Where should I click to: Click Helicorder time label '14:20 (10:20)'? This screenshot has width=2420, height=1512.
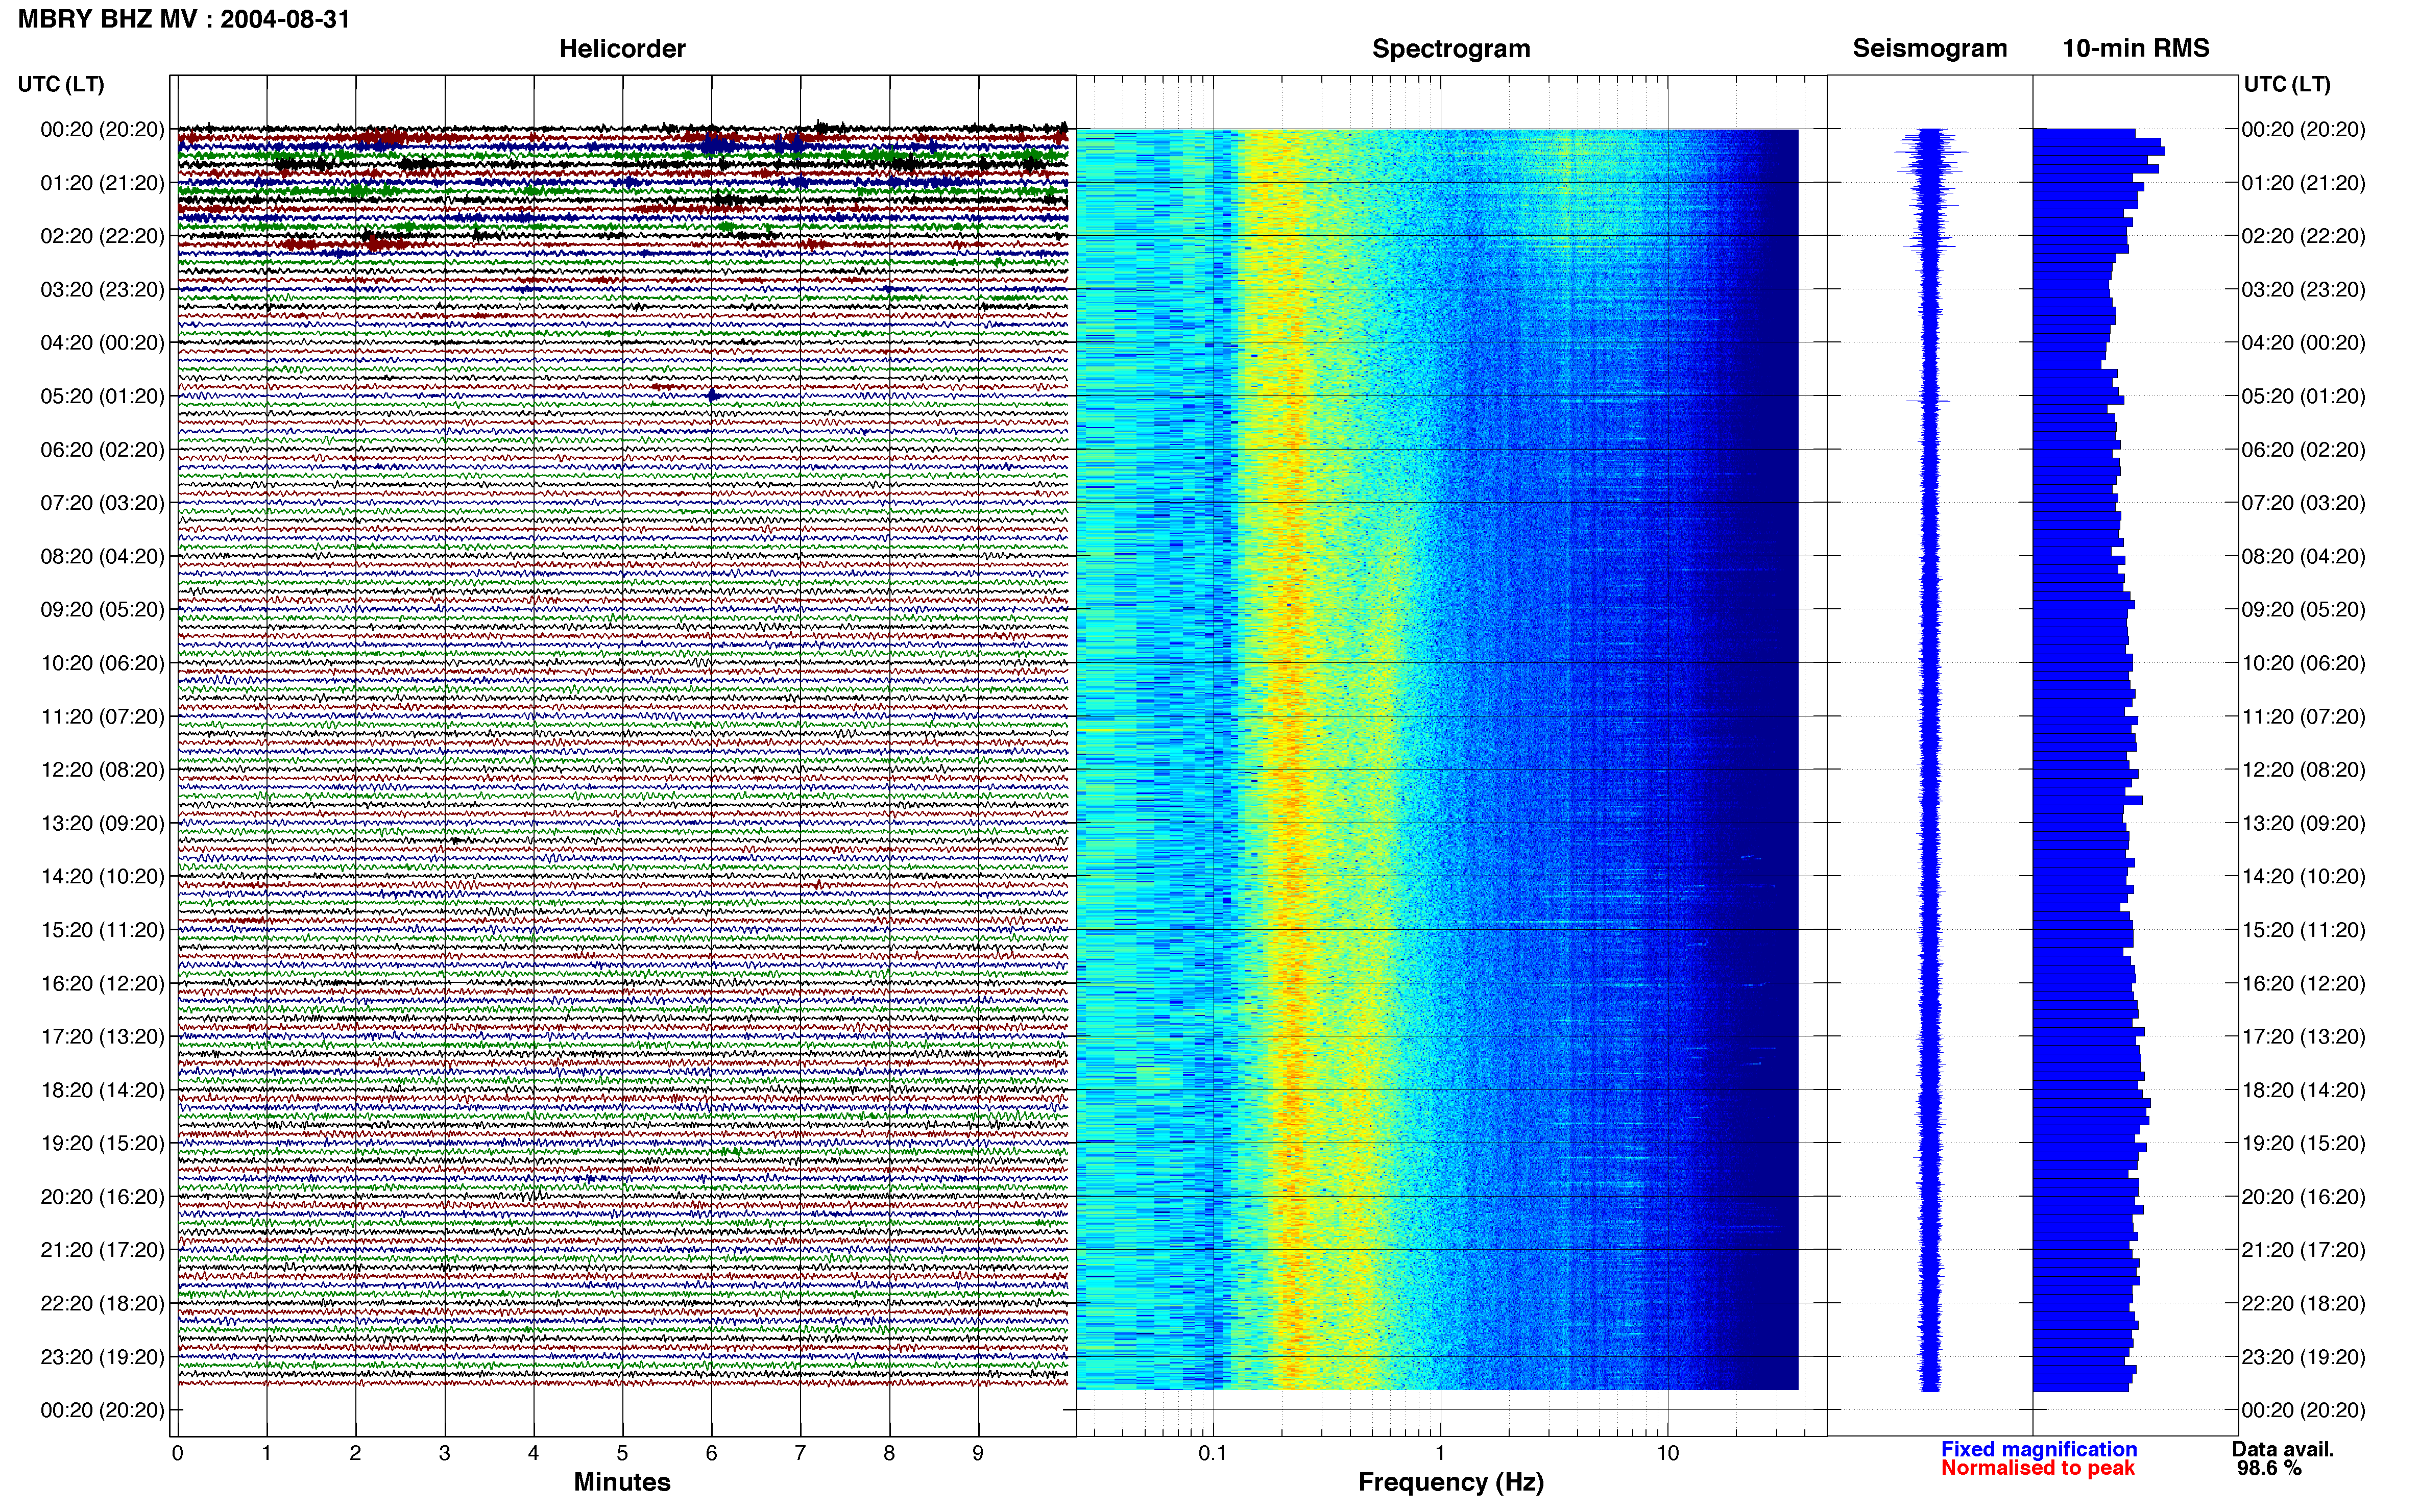102,877
